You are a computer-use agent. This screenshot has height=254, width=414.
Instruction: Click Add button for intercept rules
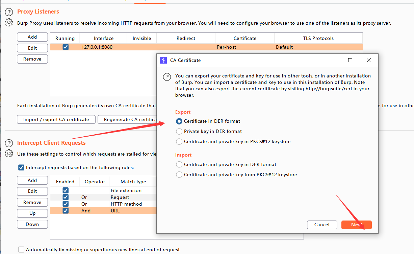32,180
